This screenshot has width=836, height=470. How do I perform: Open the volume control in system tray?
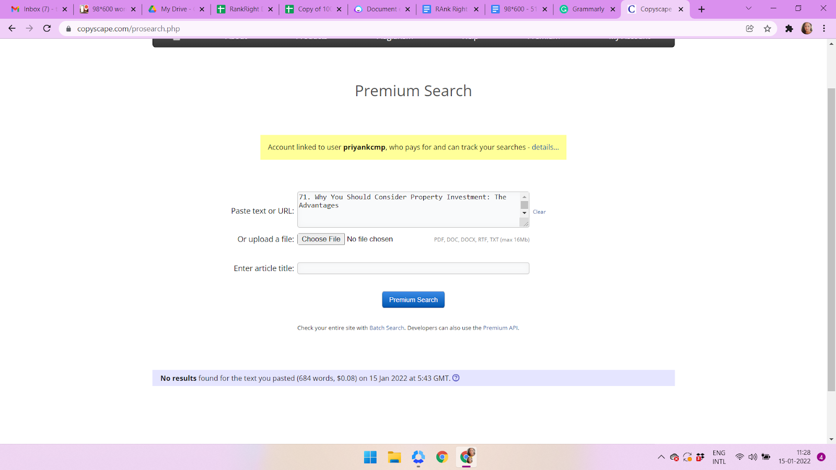tap(752, 457)
